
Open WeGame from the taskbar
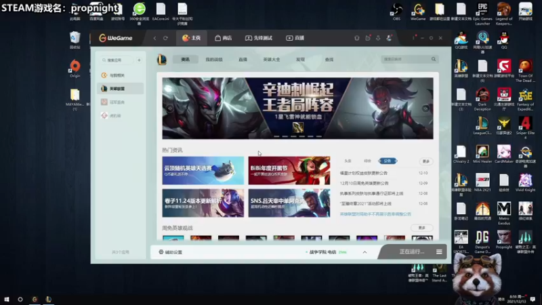tap(35, 299)
